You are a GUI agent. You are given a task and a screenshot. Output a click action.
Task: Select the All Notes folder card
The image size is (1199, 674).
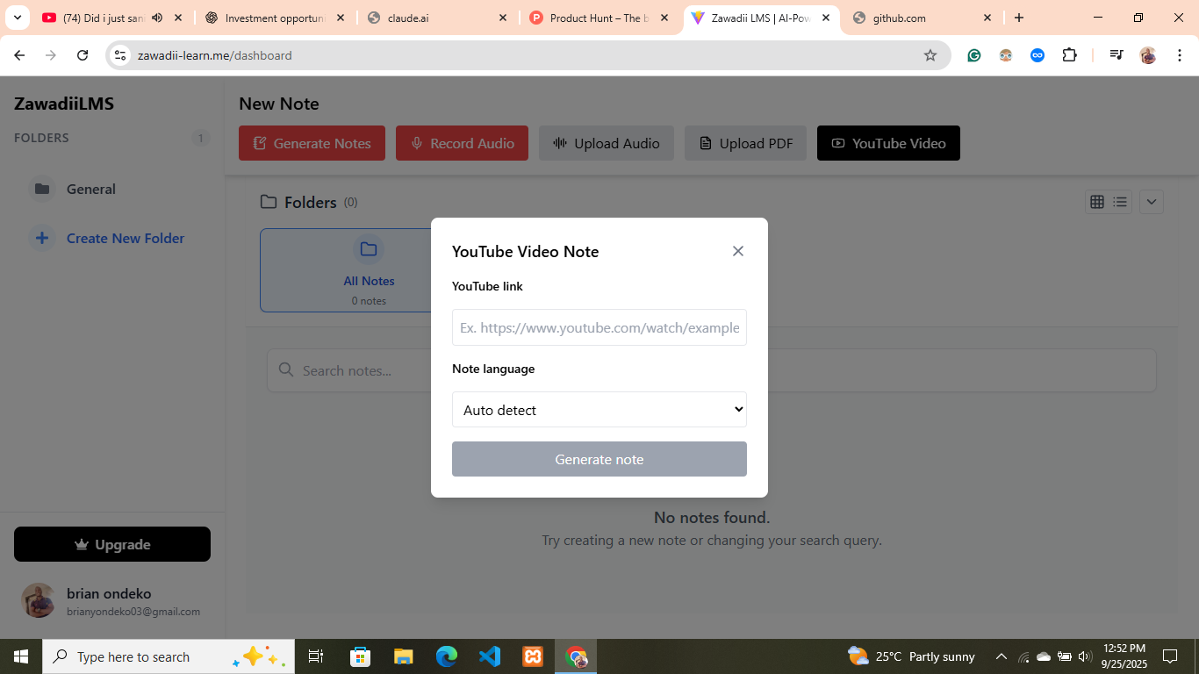tap(369, 270)
